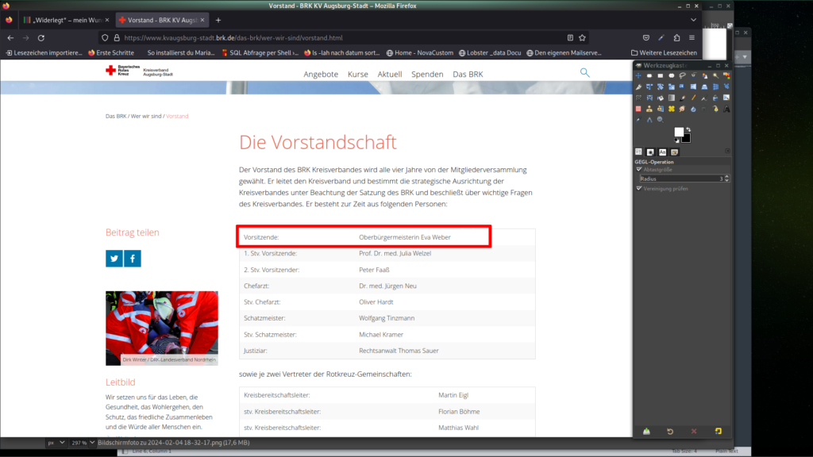
Task: Click the black background color swatch
Action: [x=688, y=139]
